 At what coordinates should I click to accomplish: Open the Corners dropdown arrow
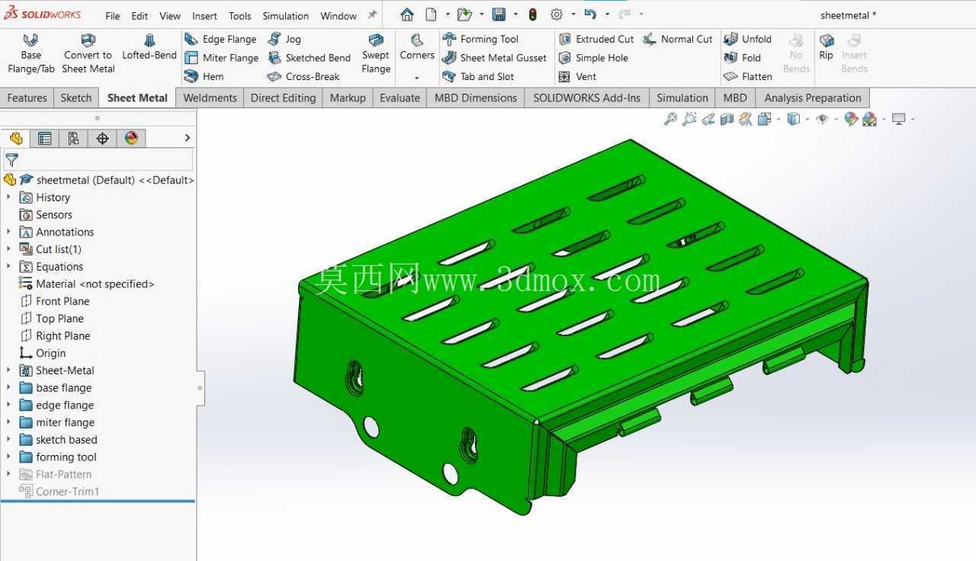pos(417,78)
